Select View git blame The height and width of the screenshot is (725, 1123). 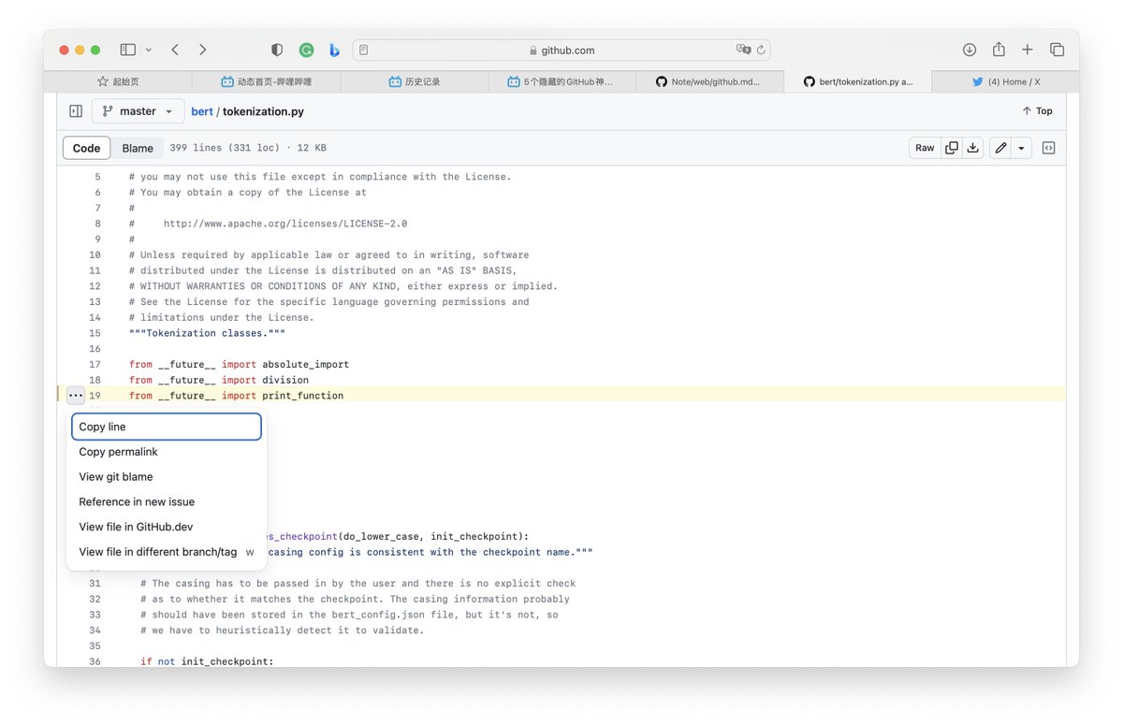(167, 477)
